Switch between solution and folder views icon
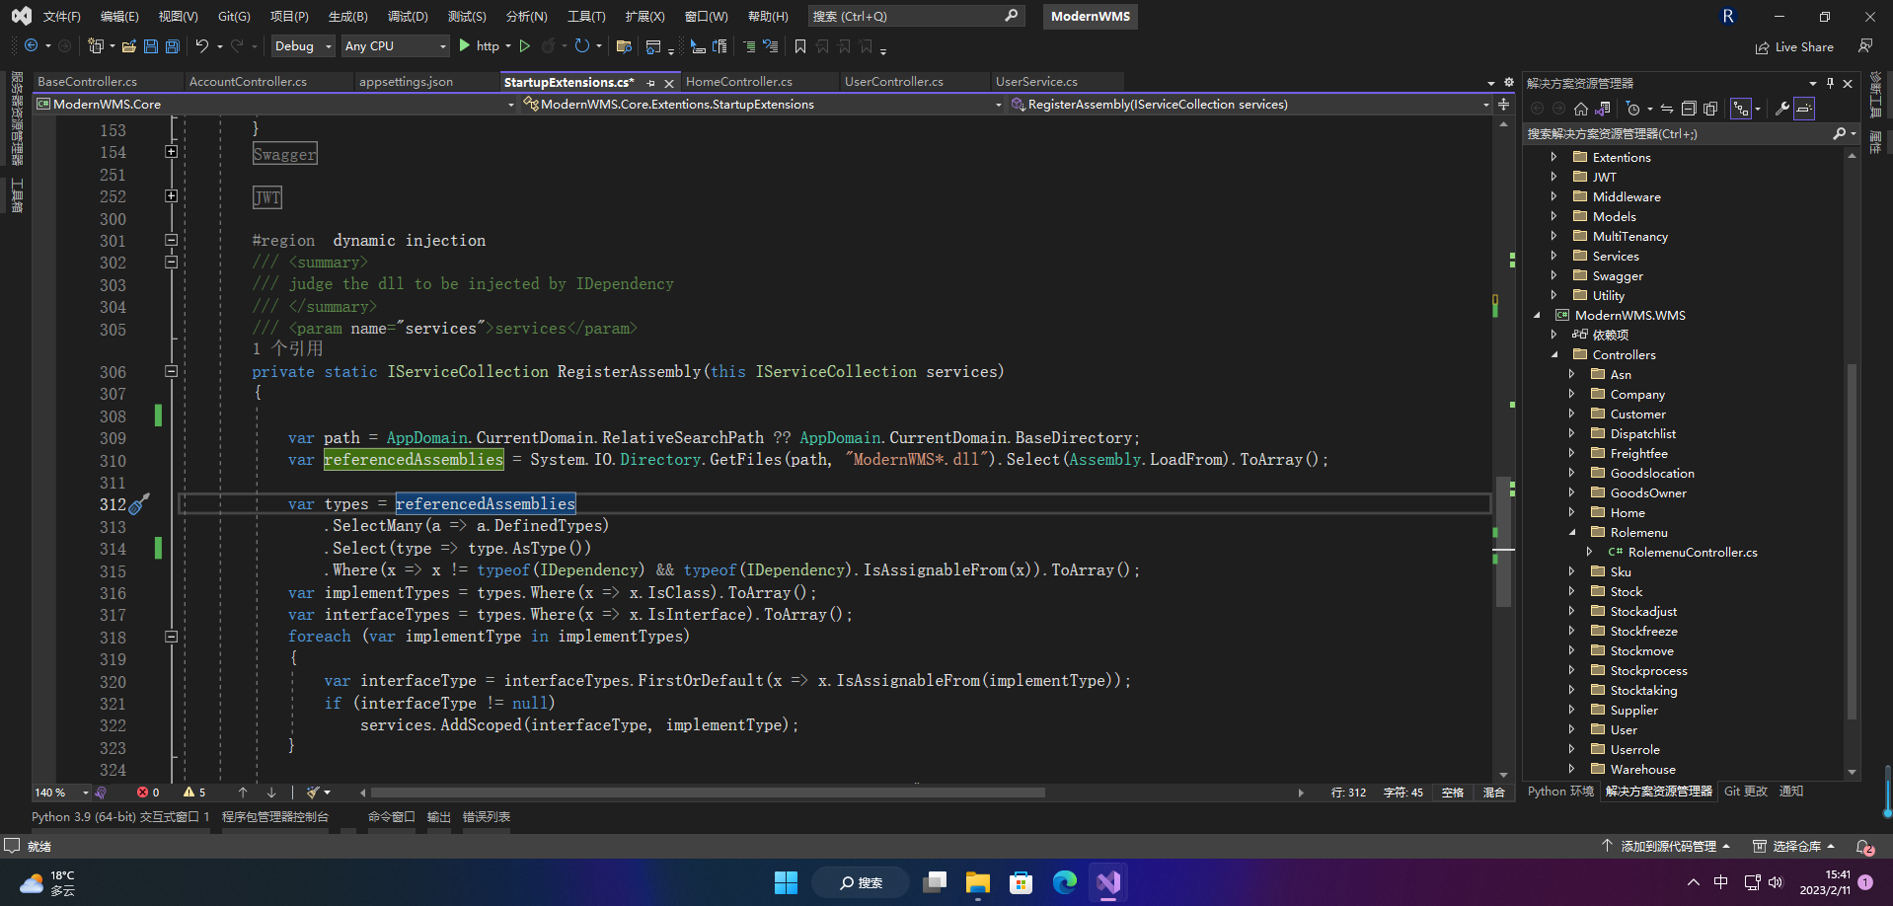 [x=1603, y=109]
